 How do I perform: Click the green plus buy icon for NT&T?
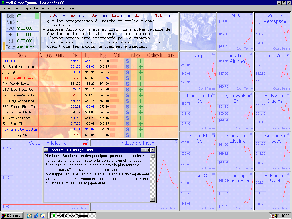pyautogui.click(x=141, y=61)
